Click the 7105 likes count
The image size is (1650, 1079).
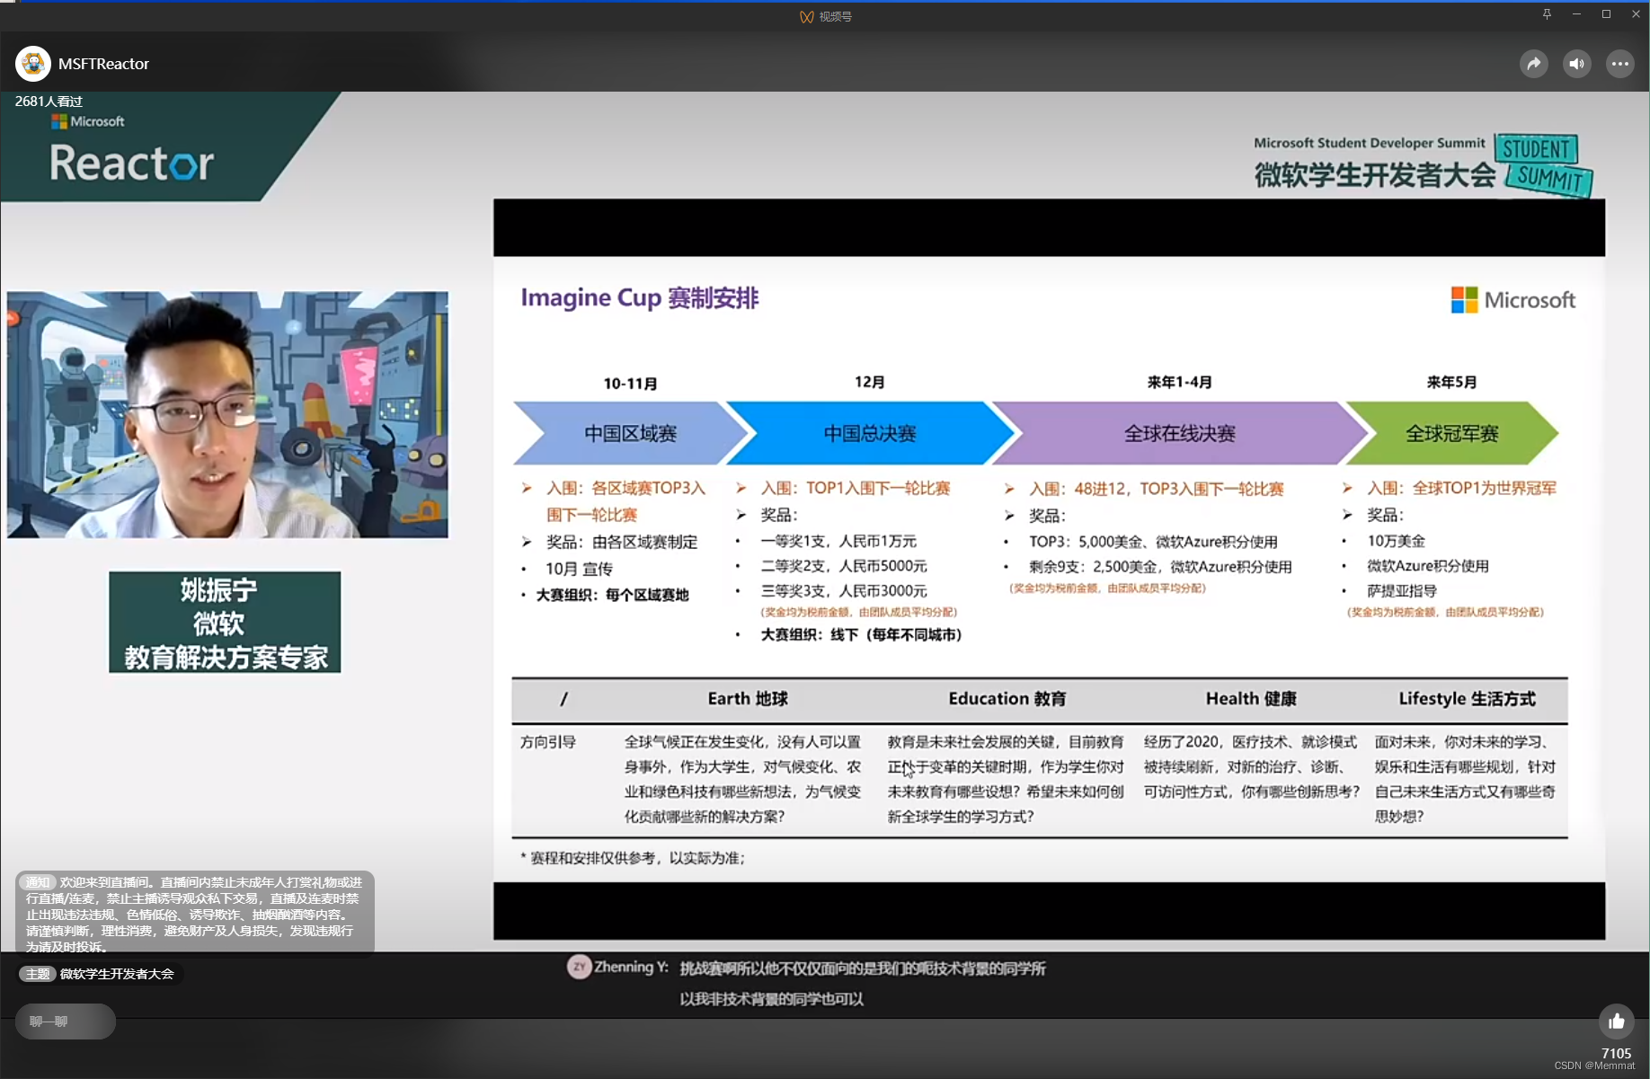click(1616, 1053)
